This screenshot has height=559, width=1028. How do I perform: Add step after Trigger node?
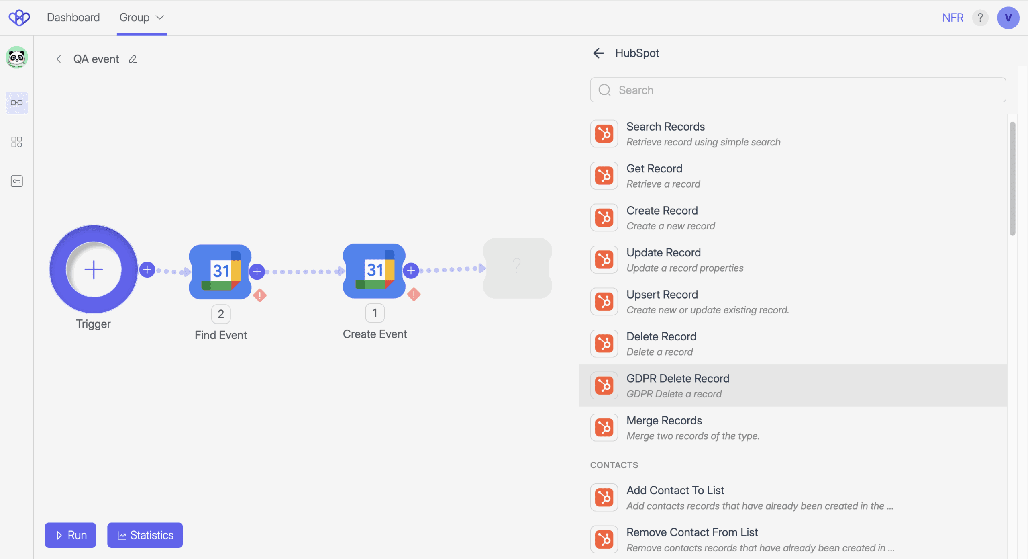(147, 269)
